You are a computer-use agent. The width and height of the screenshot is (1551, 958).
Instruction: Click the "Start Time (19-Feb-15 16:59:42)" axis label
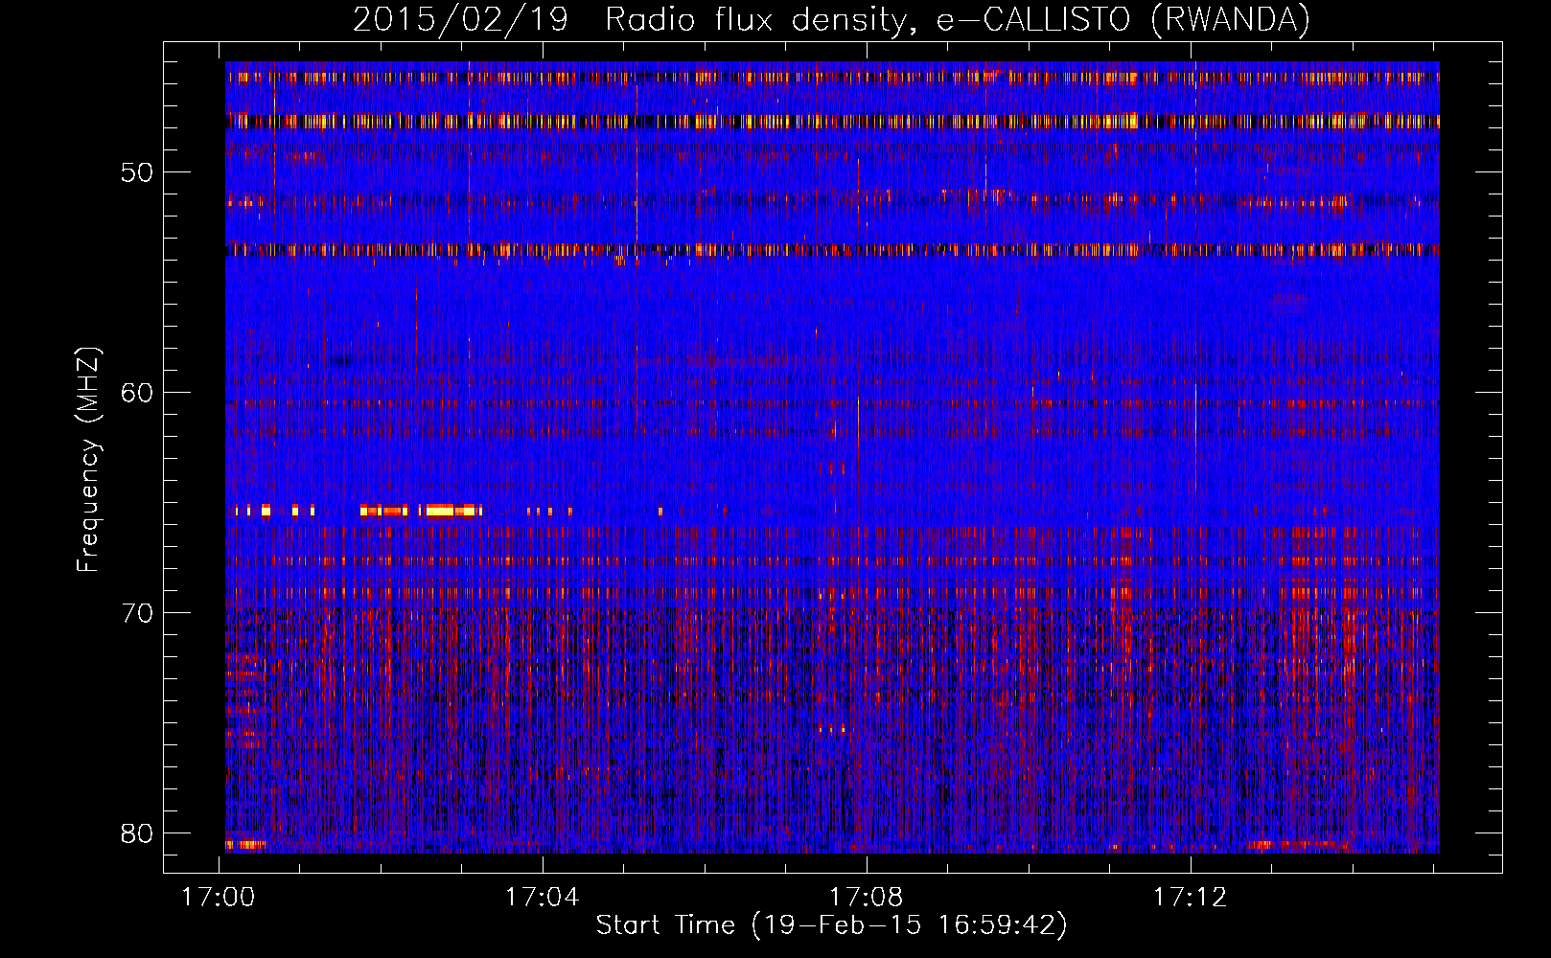click(x=831, y=924)
